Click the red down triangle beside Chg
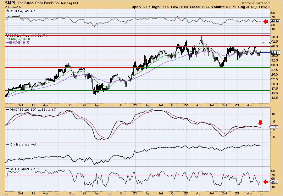This screenshot has width=283, height=196. pyautogui.click(x=269, y=7)
